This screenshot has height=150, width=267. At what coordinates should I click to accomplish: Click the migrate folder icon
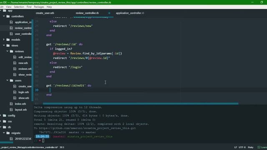tap(8, 133)
